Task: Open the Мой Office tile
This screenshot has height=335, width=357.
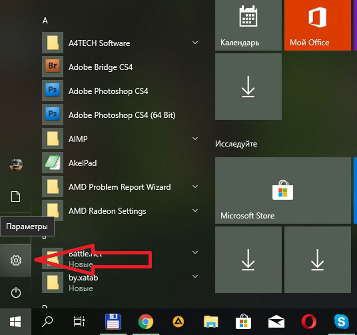Action: [318, 25]
